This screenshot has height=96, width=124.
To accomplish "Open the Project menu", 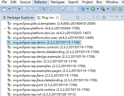I will click(x=87, y=2).
